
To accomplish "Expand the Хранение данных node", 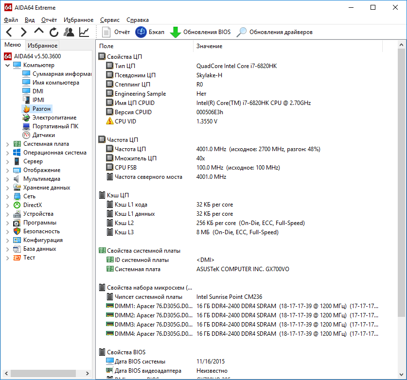I will click(7, 188).
